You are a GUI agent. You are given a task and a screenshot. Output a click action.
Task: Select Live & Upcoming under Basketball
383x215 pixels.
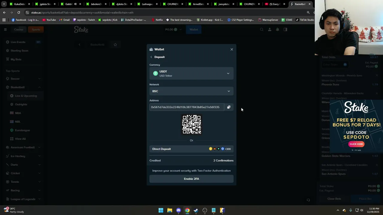pyautogui.click(x=25, y=96)
